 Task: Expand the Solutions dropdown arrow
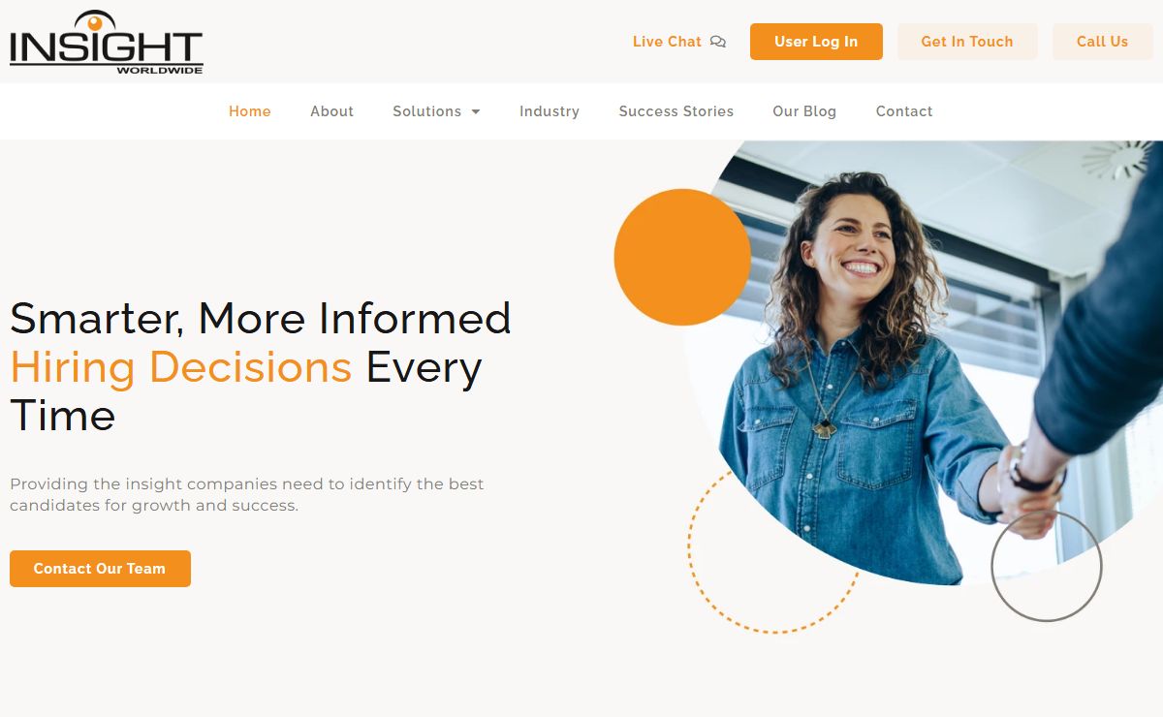click(476, 112)
